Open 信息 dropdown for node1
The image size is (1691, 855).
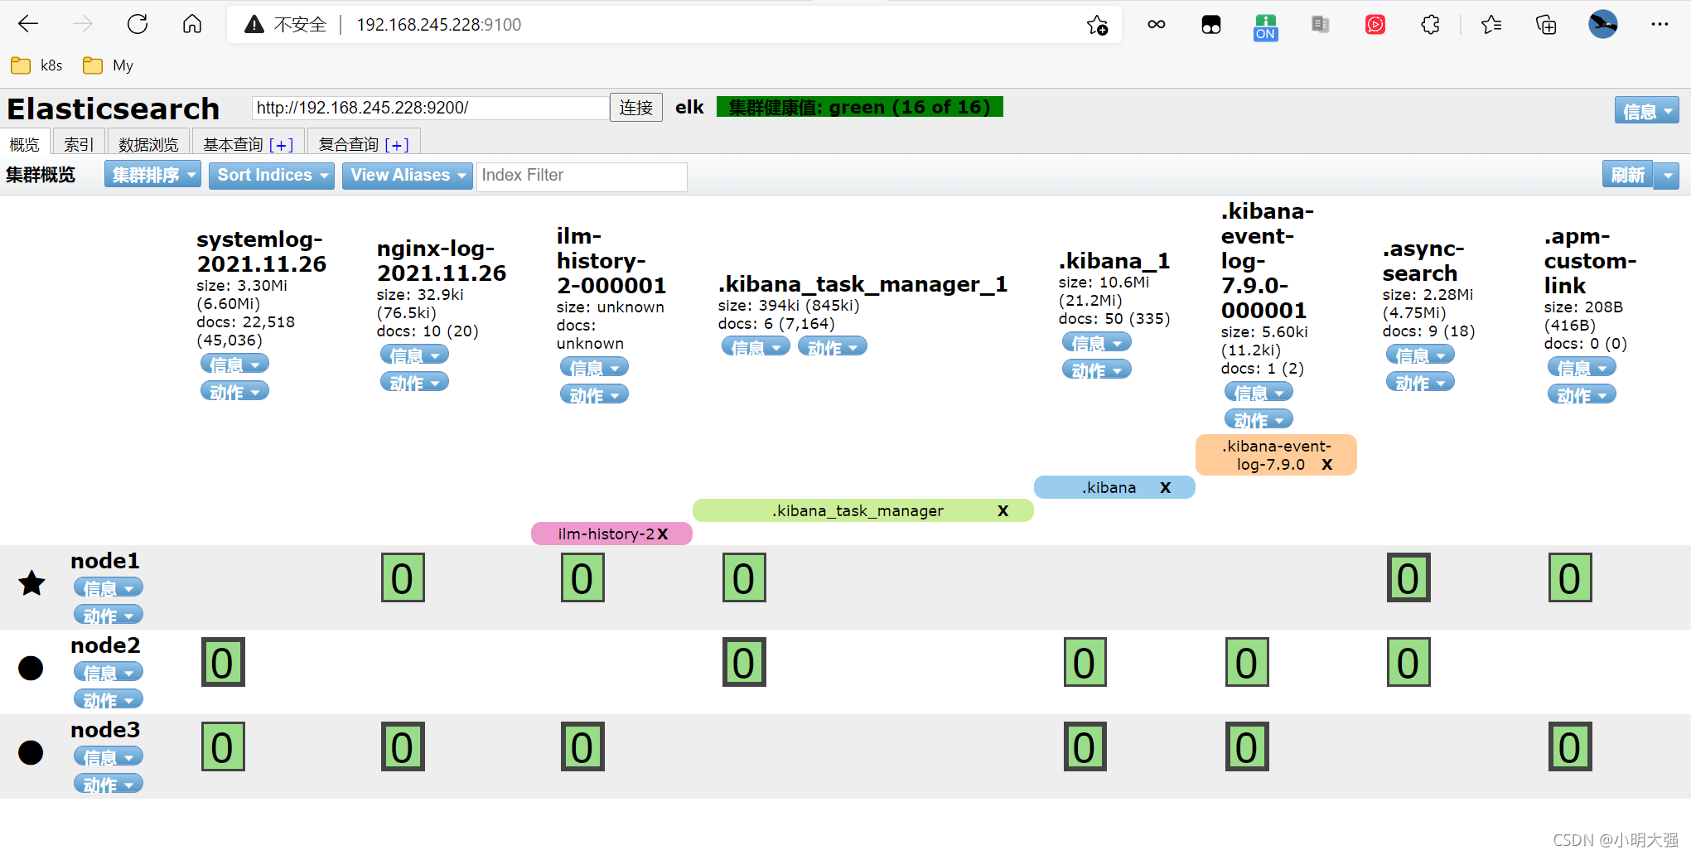pos(109,587)
